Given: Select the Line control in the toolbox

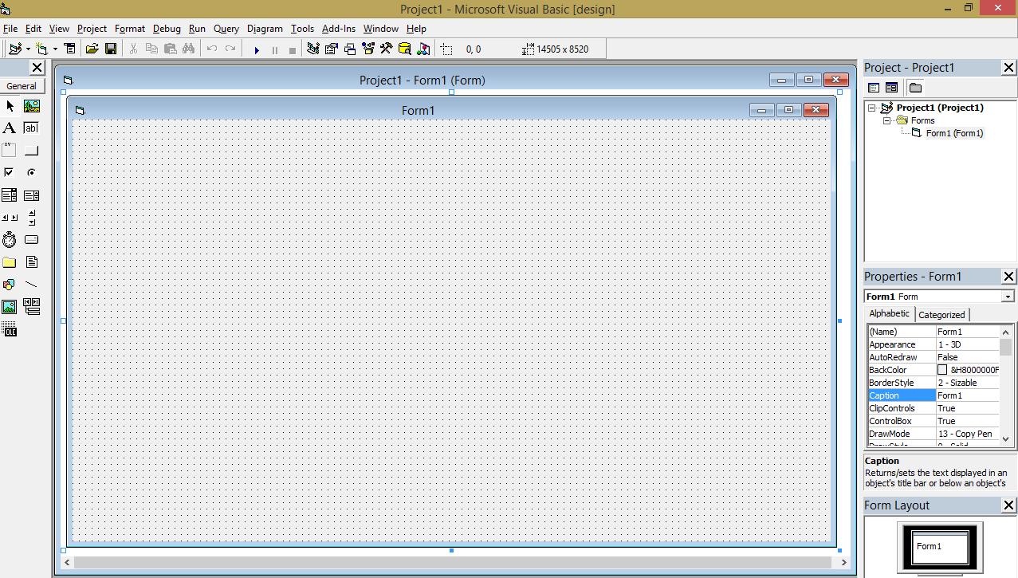Looking at the screenshot, I should (x=32, y=284).
